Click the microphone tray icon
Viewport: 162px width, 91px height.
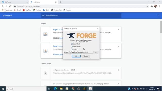click(138, 89)
